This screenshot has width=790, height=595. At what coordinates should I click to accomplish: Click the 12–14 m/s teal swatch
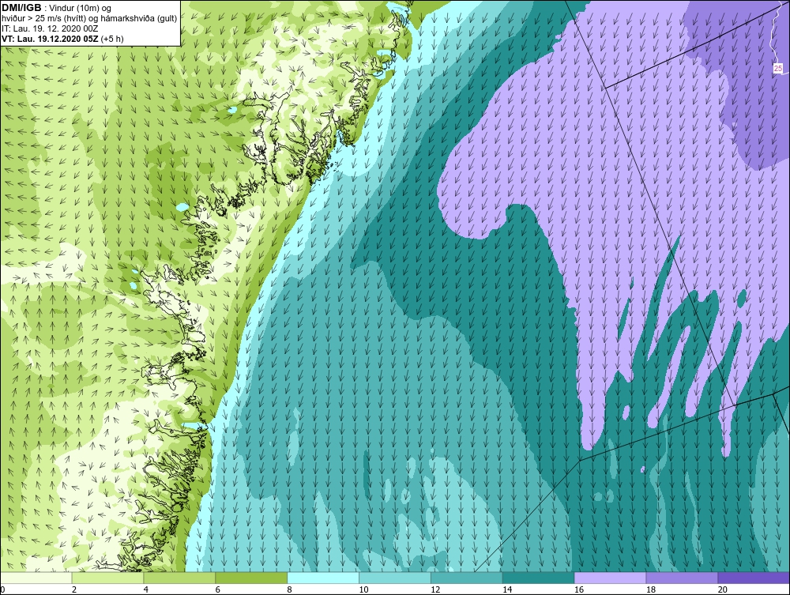467,578
